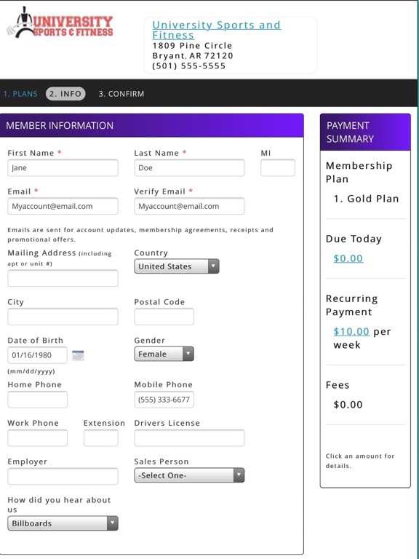419x559 pixels.
Task: Click the '(501) 555-5555' phone number
Action: 189,66
